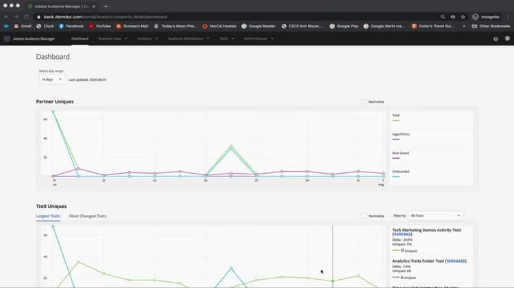Open the Filter by All Traits dropdown
Viewport: 514px width, 288px height.
pos(436,215)
